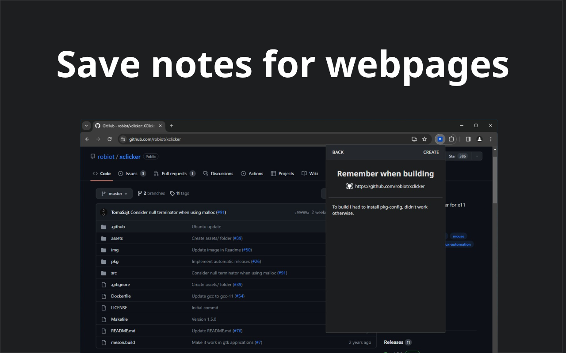Open the browser profile icon
This screenshot has width=566, height=353.
coord(479,139)
